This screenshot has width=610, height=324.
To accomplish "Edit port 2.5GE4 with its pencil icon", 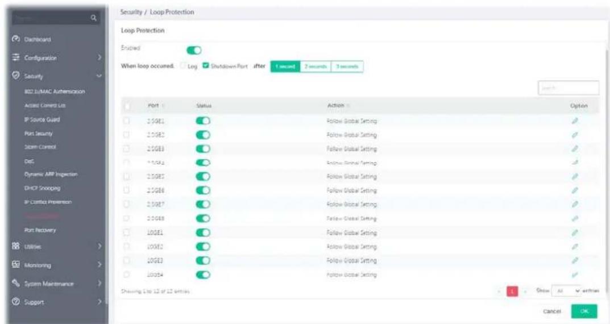I will click(x=575, y=163).
